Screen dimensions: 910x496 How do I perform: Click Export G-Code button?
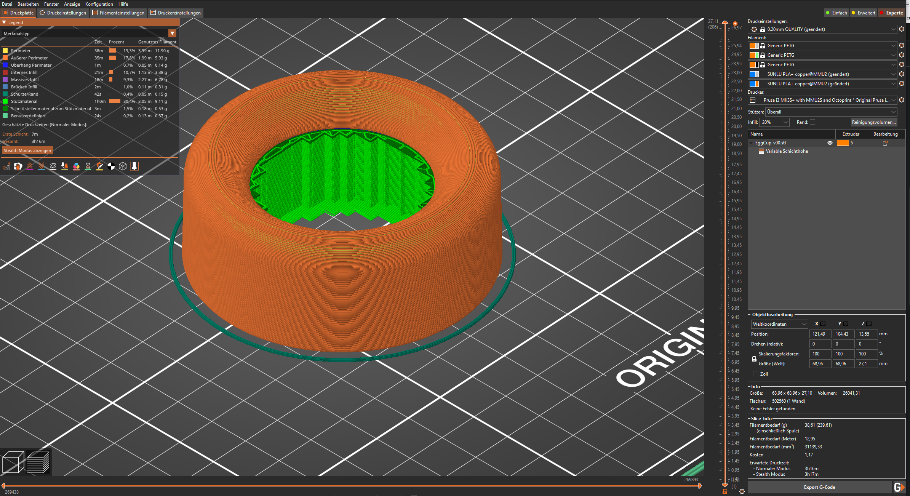(820, 487)
